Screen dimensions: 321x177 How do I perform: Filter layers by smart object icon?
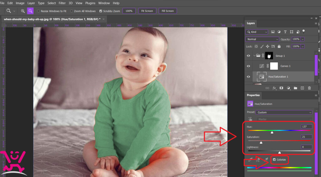point(298,32)
